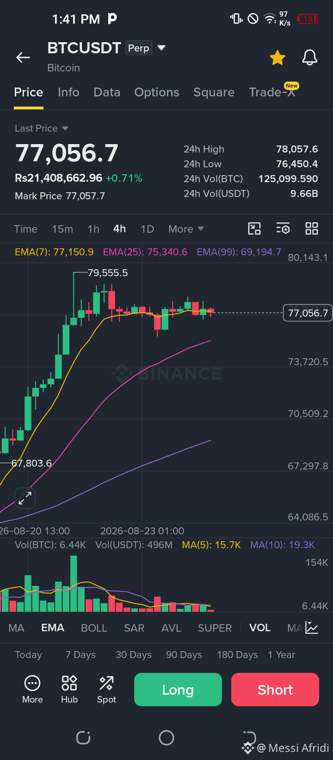Open the chart drawing tools icon
This screenshot has width=333, height=760.
(254, 228)
